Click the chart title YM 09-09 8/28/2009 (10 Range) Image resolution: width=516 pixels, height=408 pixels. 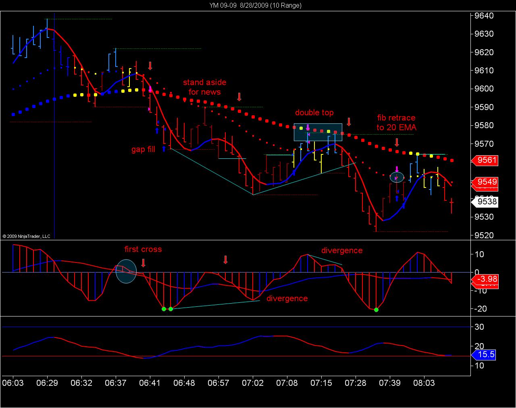[255, 5]
